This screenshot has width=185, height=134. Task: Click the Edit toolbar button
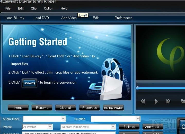pyautogui.click(x=96, y=18)
